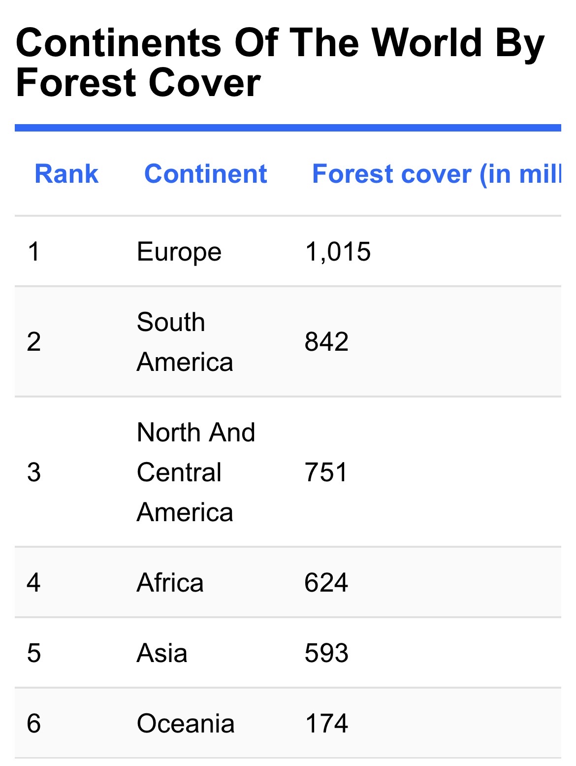Select North And Central America cell
This screenshot has width=576, height=766.
pos(196,472)
